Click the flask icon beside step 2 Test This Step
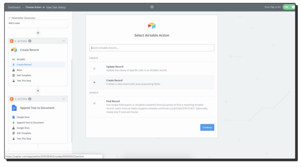This screenshot has height=167, width=301. click(x=14, y=81)
